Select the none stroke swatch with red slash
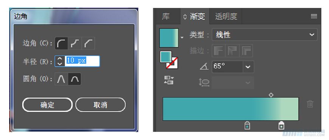The image size is (329, 140). [172, 63]
